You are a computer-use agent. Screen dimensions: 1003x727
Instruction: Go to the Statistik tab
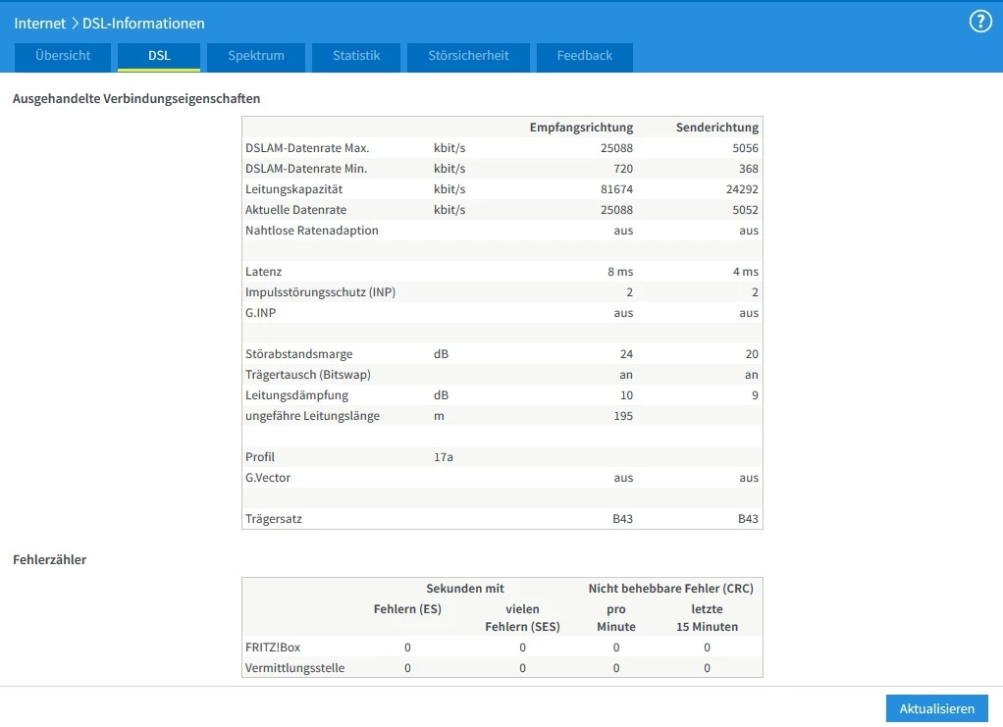click(356, 56)
